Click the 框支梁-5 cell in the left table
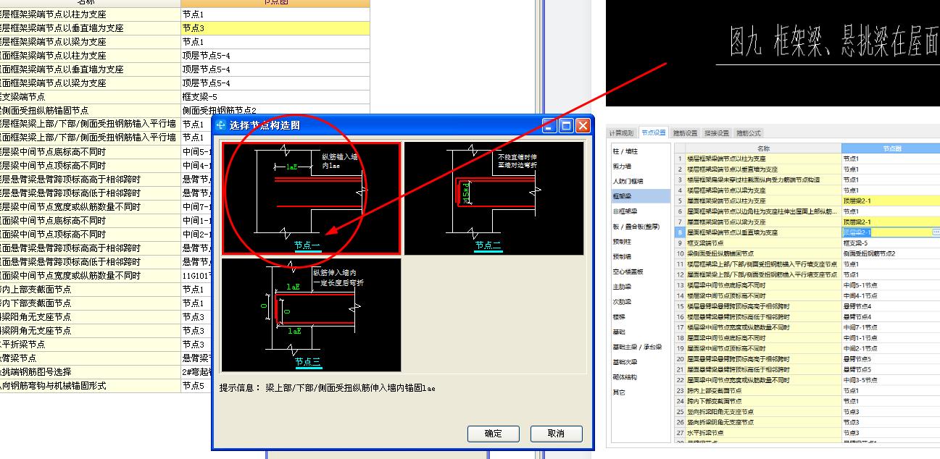Viewport: 940px width, 459px height. [275, 96]
